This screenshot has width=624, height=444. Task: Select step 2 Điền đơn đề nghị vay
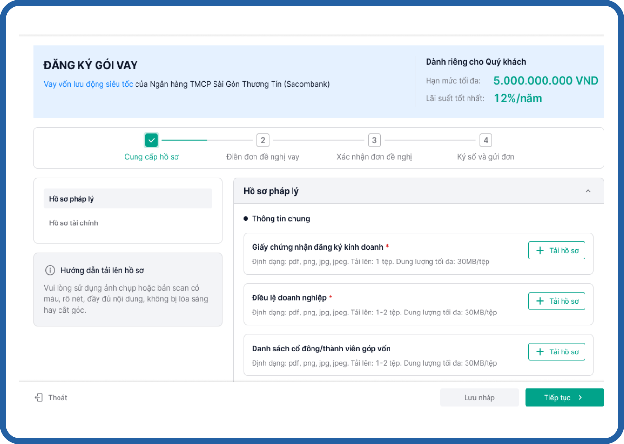tap(263, 141)
